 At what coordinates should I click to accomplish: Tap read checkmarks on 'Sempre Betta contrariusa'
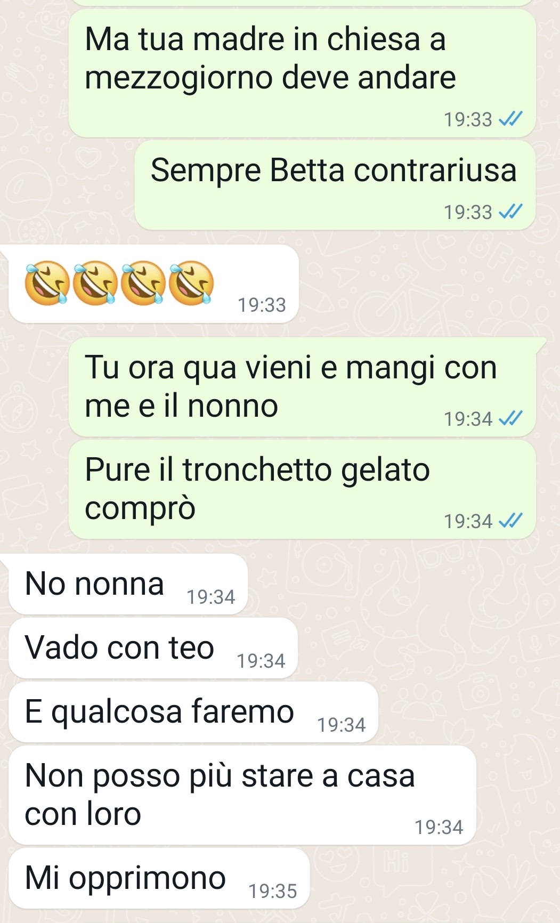(510, 212)
